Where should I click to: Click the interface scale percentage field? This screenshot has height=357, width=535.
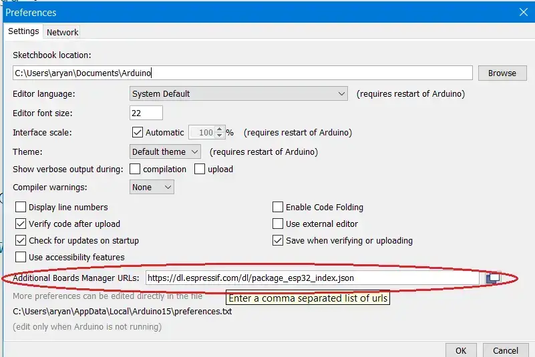point(202,132)
